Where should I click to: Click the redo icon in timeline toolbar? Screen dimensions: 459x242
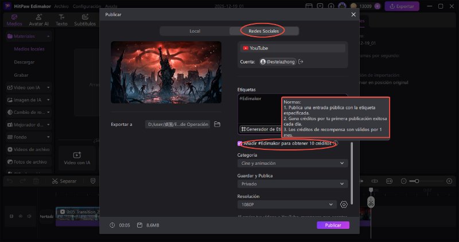(x=23, y=181)
